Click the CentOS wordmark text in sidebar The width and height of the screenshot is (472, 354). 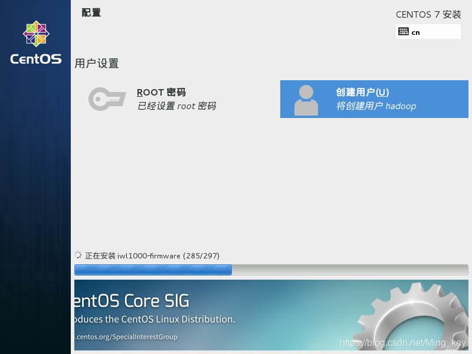[36, 59]
